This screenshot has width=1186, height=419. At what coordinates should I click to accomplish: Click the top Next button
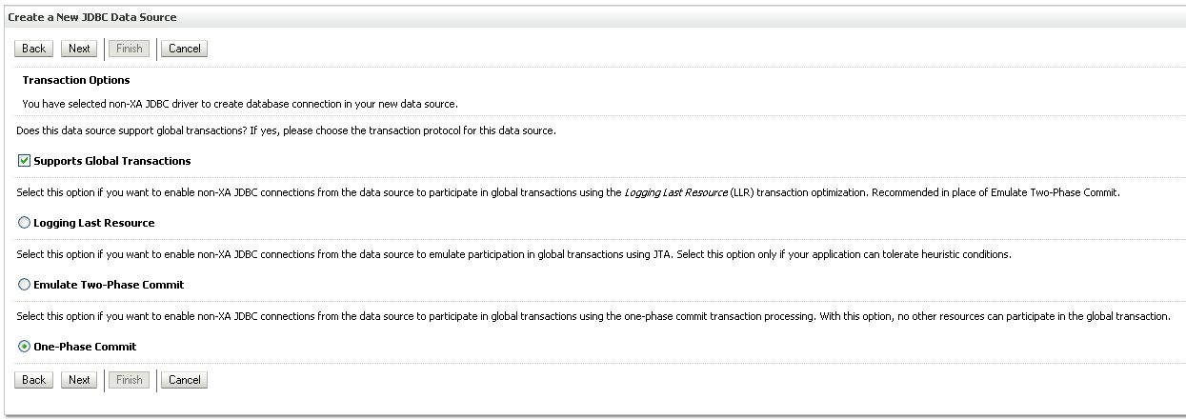coord(79,49)
